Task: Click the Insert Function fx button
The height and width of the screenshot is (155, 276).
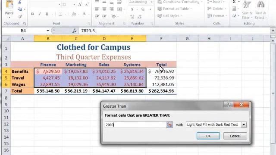Action: point(75,31)
